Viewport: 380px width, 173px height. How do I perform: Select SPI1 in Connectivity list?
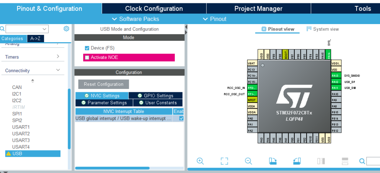click(x=17, y=114)
